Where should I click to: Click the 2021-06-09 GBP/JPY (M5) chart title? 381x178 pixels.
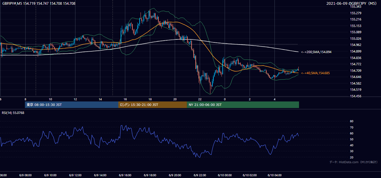[x=352, y=4]
